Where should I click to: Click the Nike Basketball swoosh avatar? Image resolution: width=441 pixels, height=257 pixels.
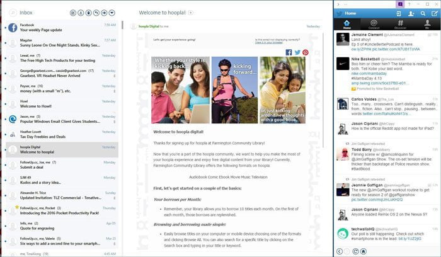click(x=343, y=64)
